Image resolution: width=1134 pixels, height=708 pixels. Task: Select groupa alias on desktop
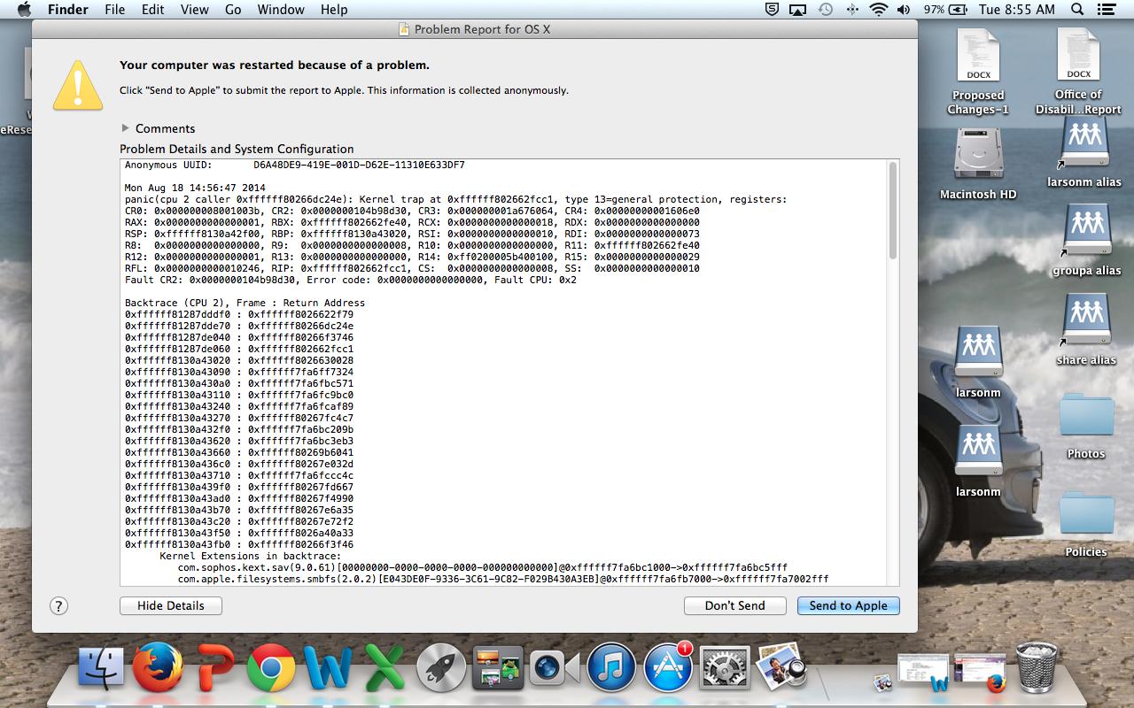1086,240
